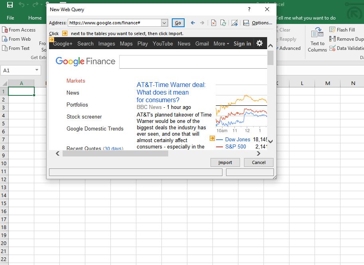
Task: Select row 10 header
Action: pos(4,163)
